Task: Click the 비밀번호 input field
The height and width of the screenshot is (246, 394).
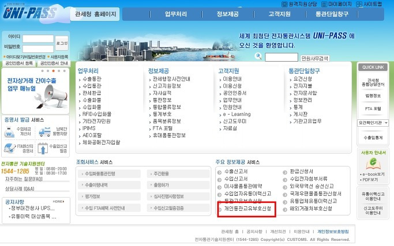Action: 38,49
